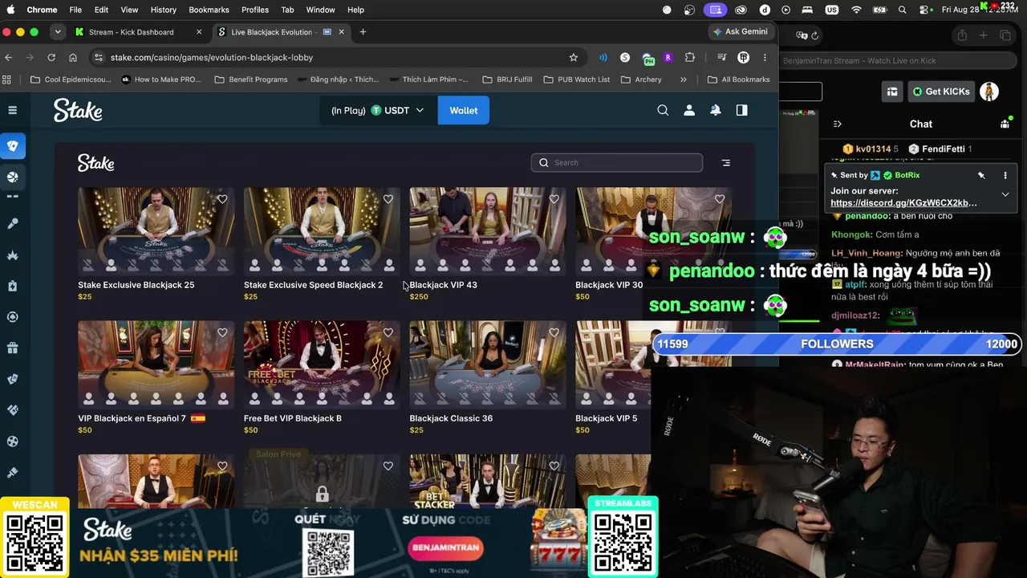Open the Sports basketball icon in Stake sidebar
Image resolution: width=1027 pixels, height=578 pixels.
pos(13,177)
